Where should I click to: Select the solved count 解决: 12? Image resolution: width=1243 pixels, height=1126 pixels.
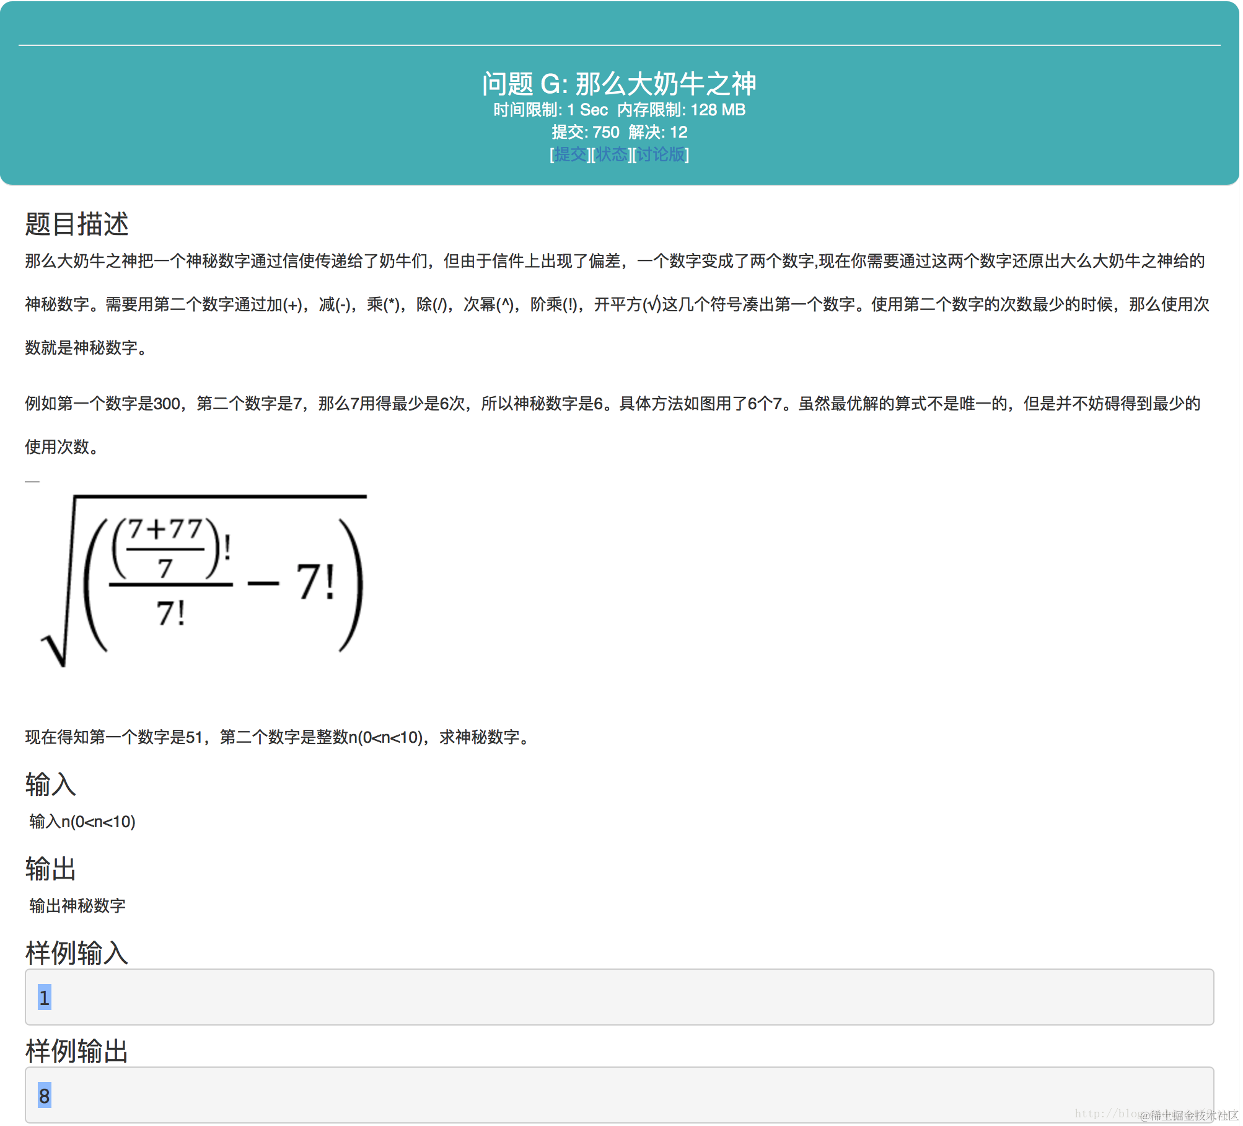(x=657, y=132)
